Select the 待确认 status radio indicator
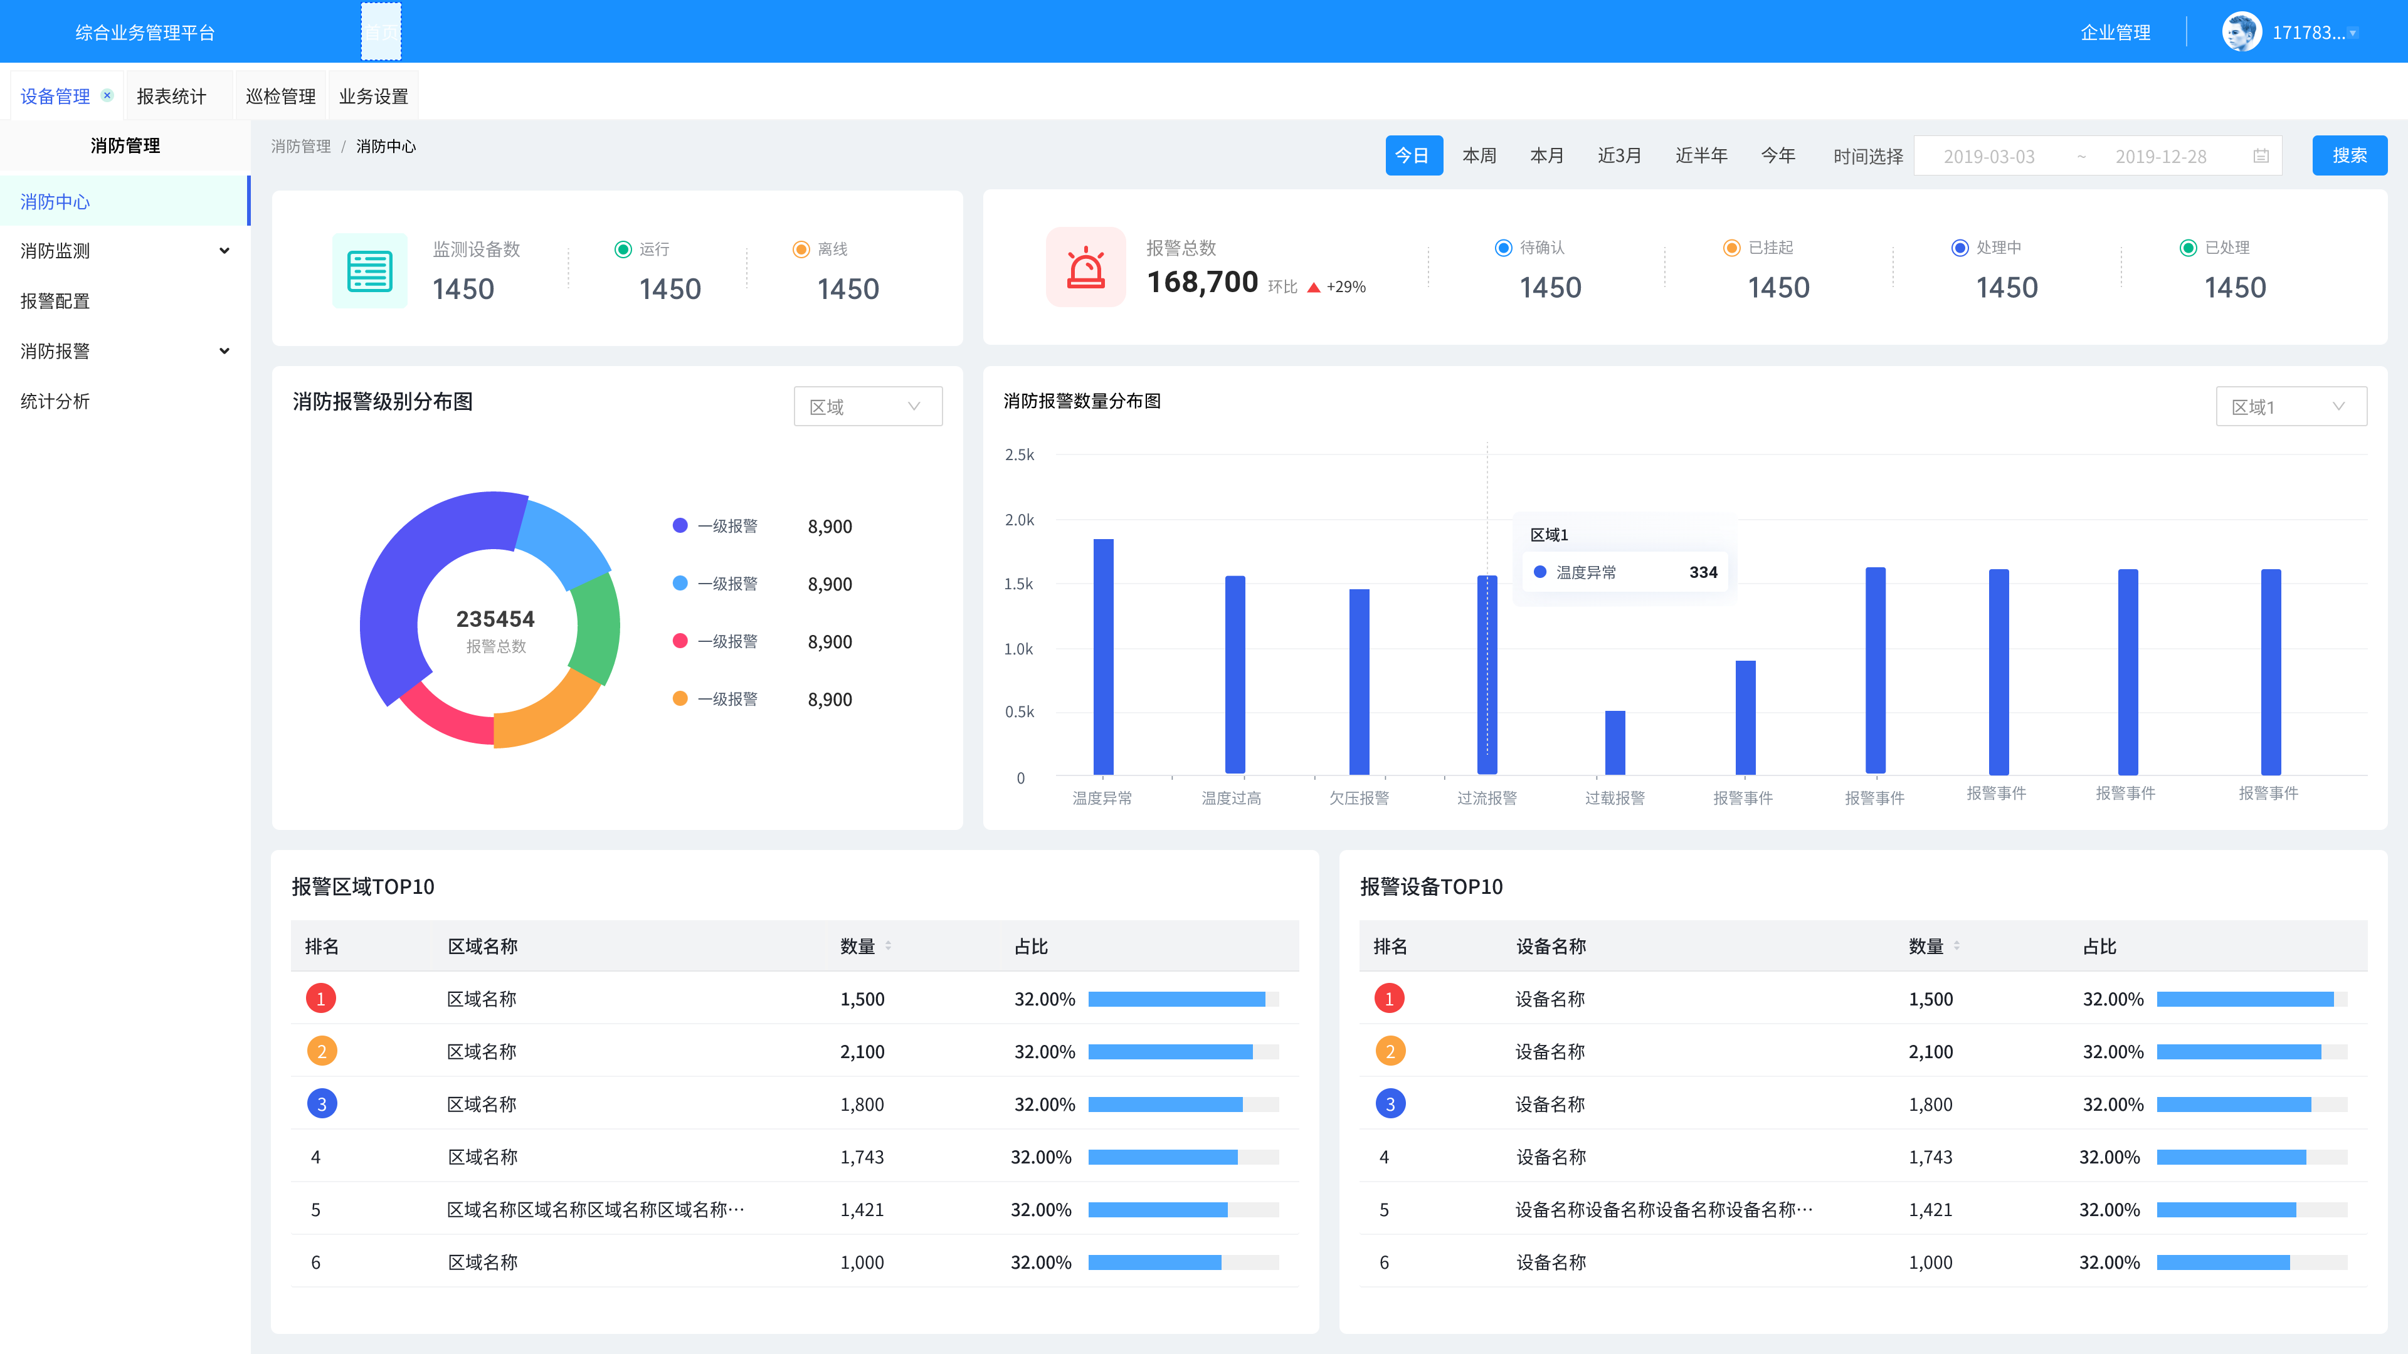This screenshot has width=2408, height=1354. (1503, 248)
